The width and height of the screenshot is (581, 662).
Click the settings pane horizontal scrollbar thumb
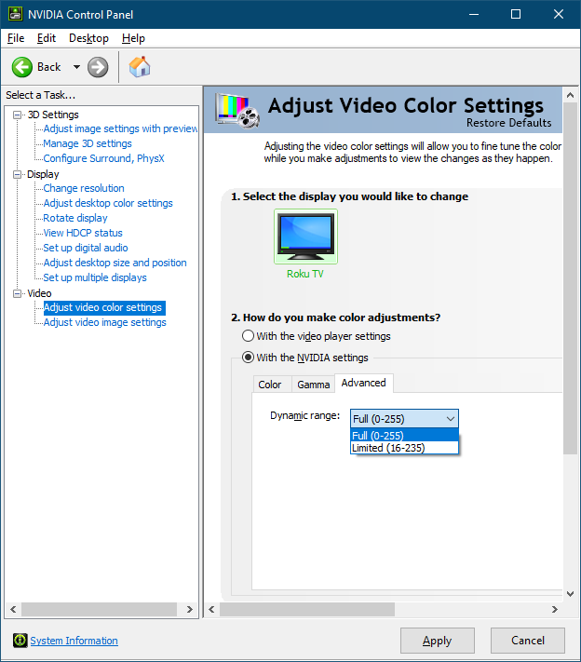point(307,609)
